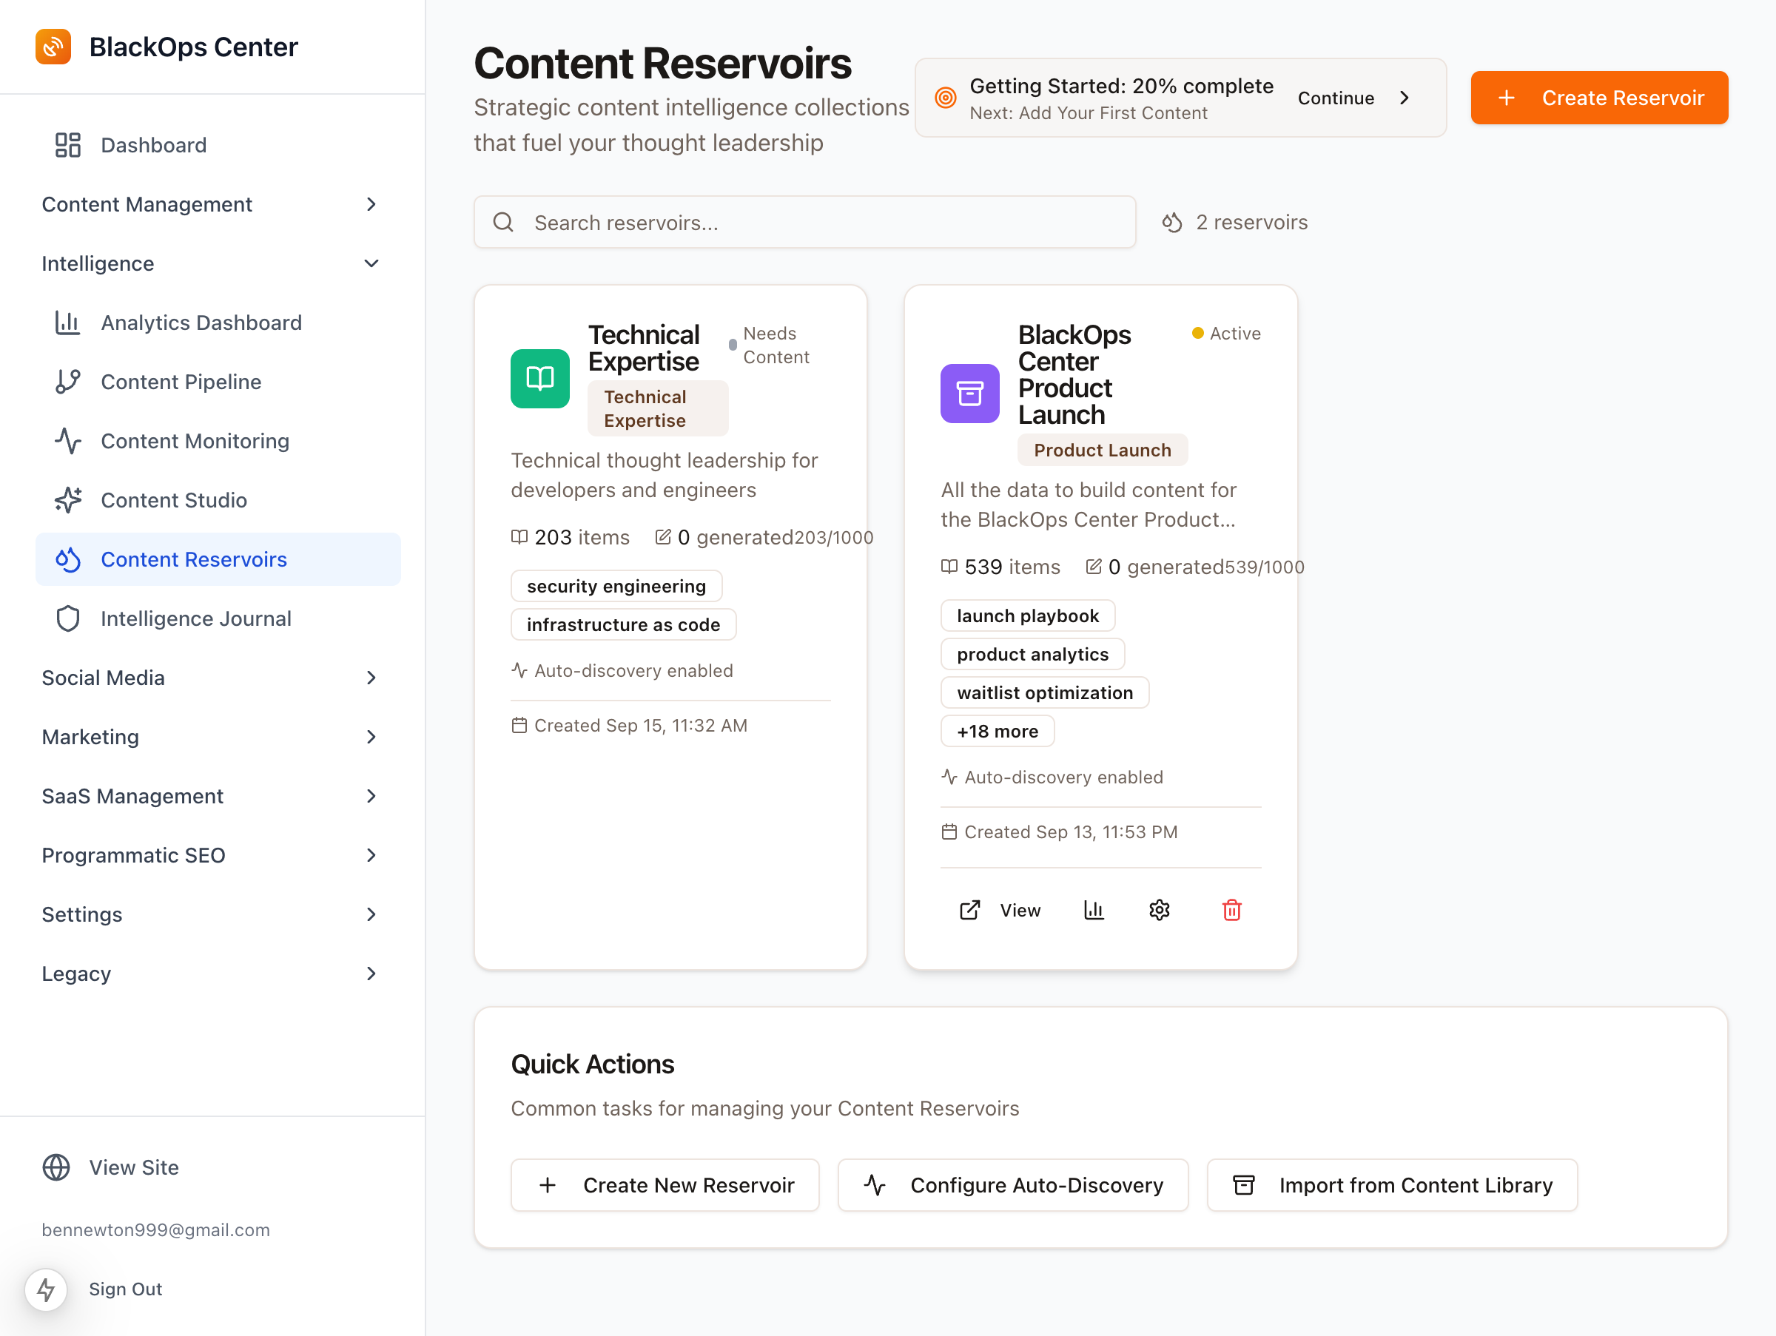Open Analytics Dashboard from sidebar
Screen dimensions: 1776x1336
201,323
